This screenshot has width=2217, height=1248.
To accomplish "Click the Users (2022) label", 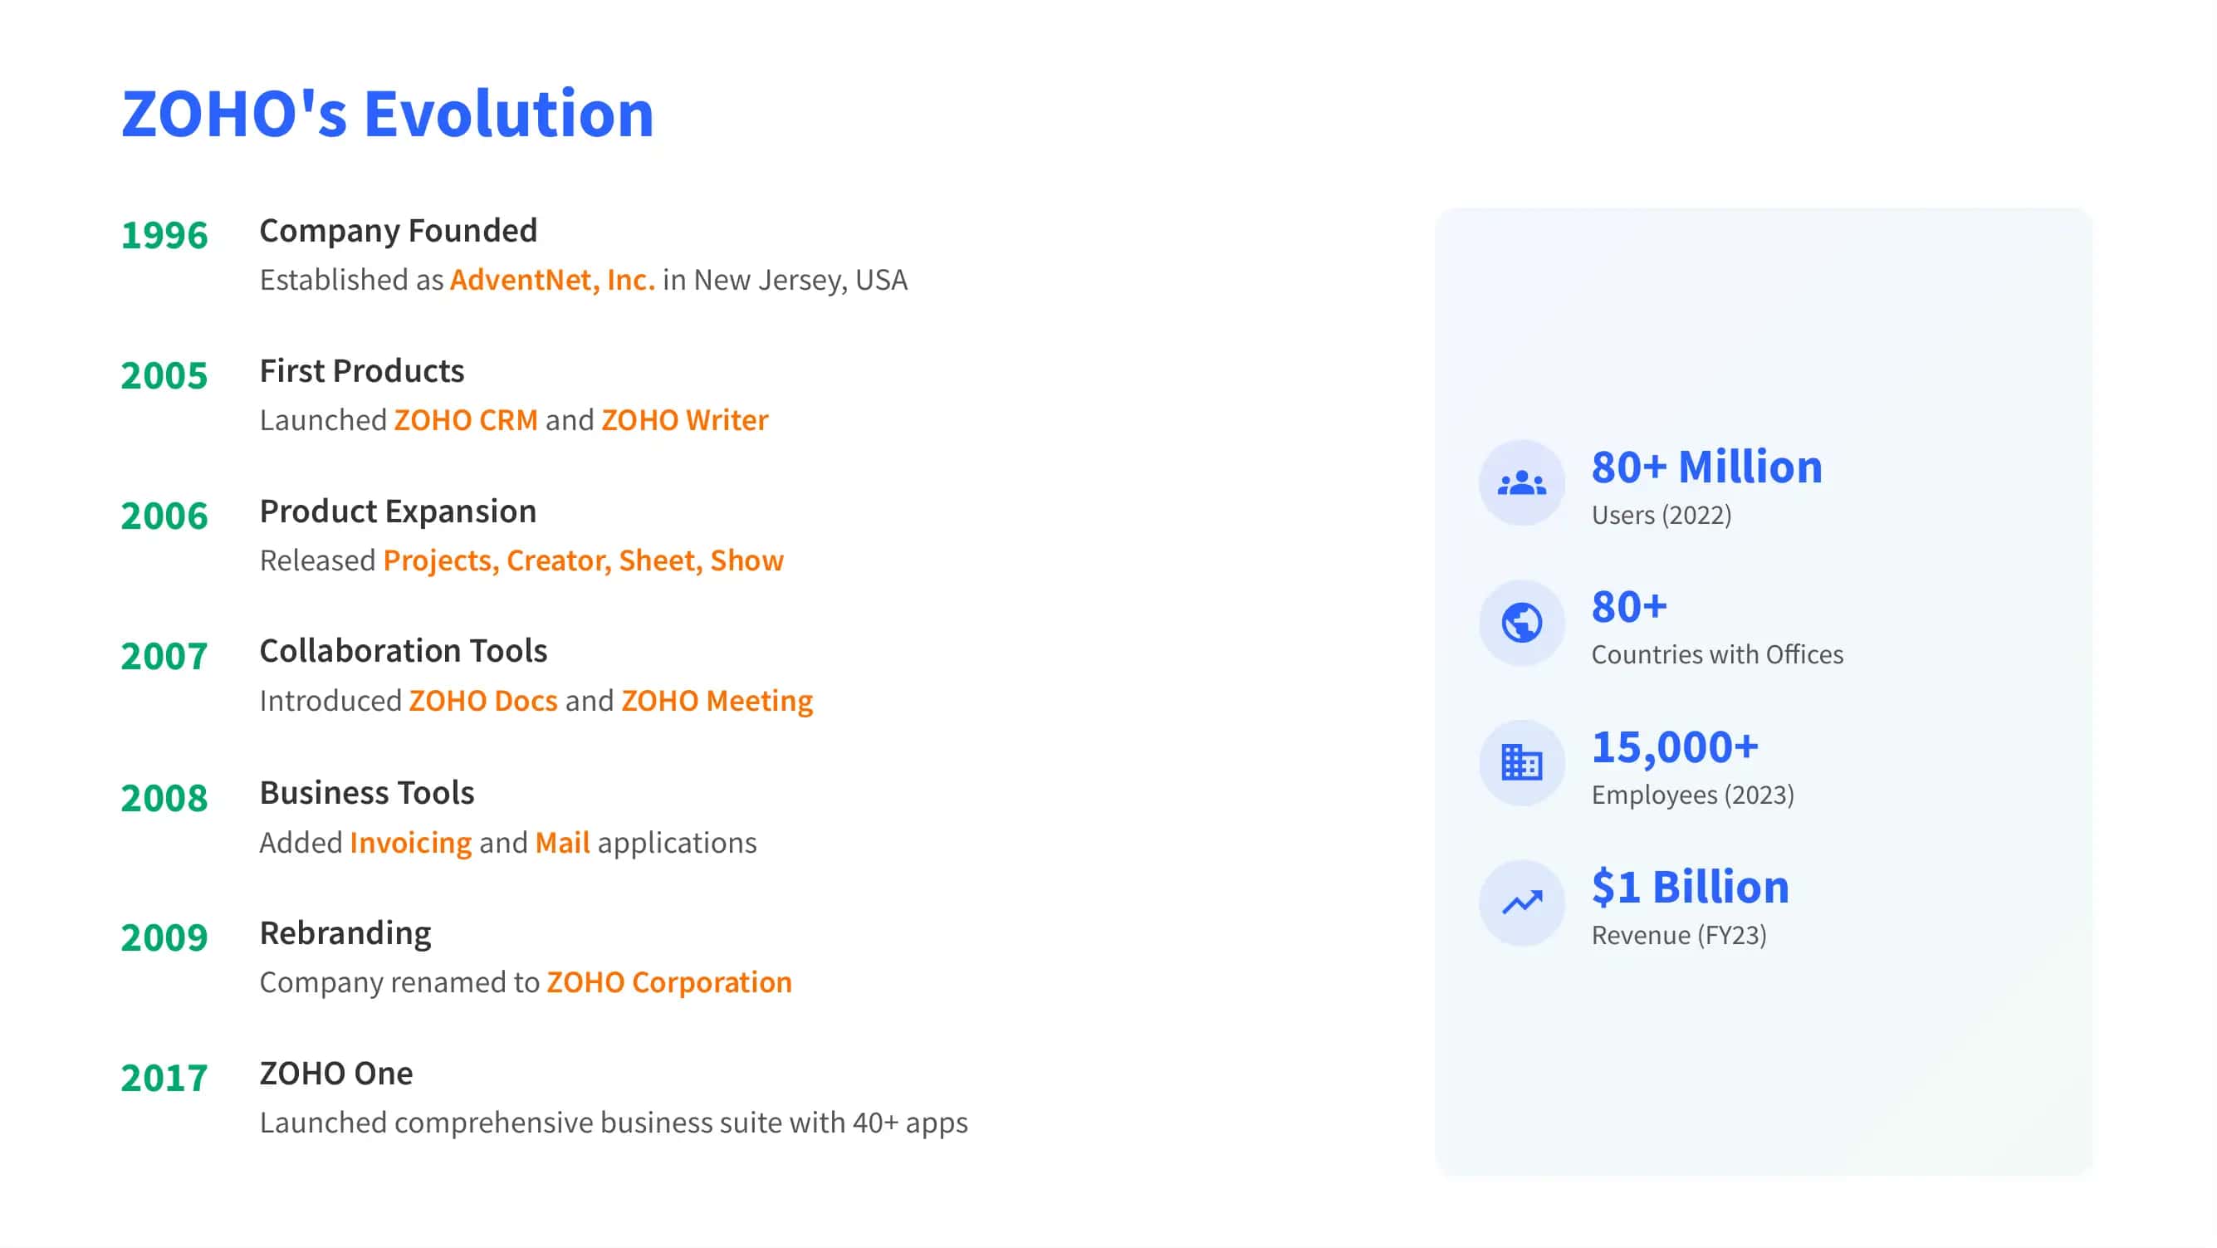I will tap(1661, 515).
